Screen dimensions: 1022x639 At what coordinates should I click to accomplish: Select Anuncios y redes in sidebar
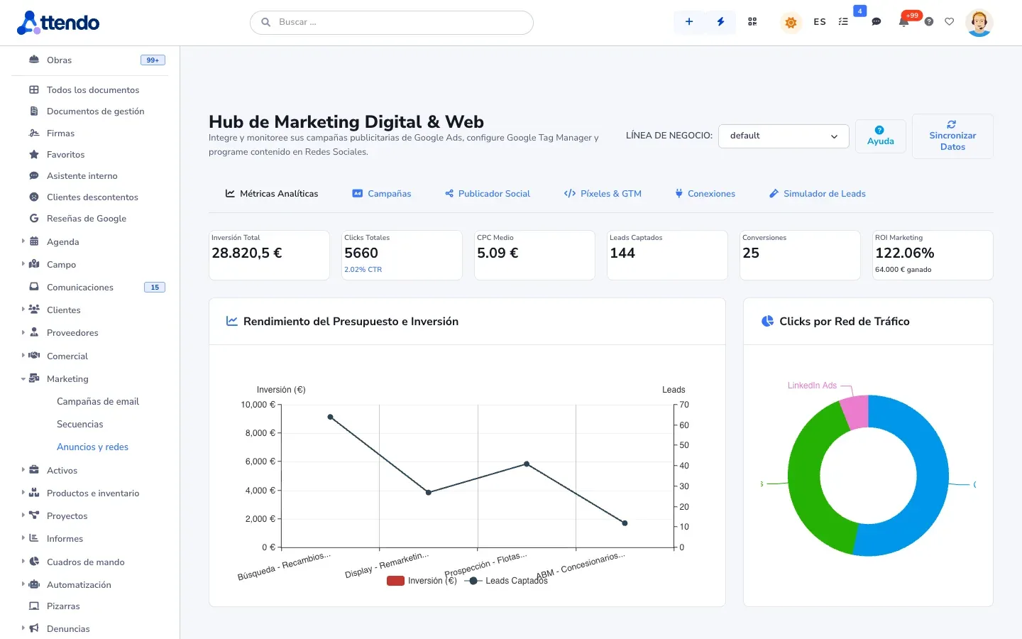(x=92, y=447)
